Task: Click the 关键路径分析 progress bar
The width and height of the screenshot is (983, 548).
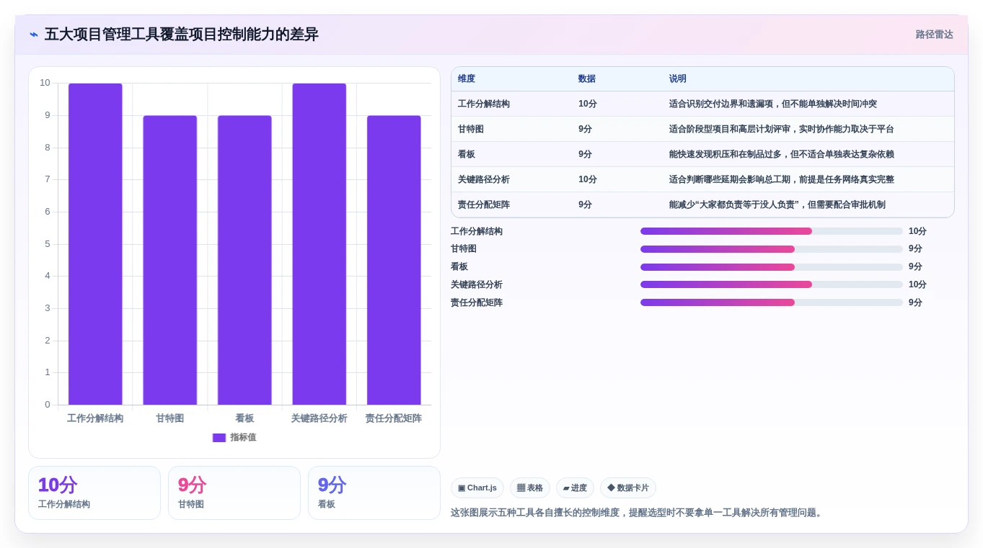Action: 772,284
